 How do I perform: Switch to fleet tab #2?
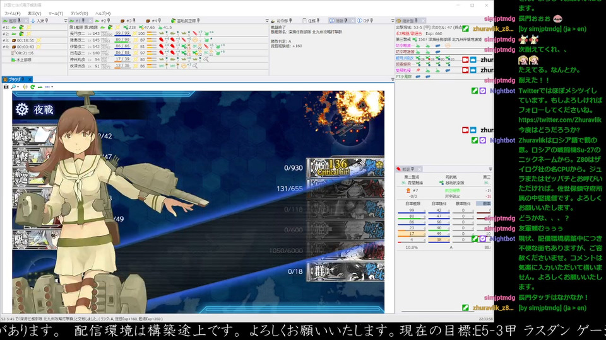[x=103, y=21]
